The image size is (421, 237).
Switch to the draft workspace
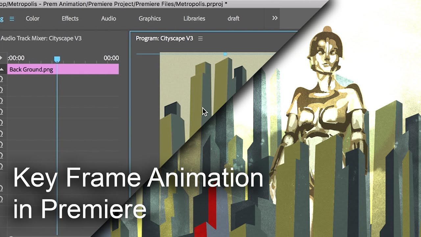coord(234,18)
